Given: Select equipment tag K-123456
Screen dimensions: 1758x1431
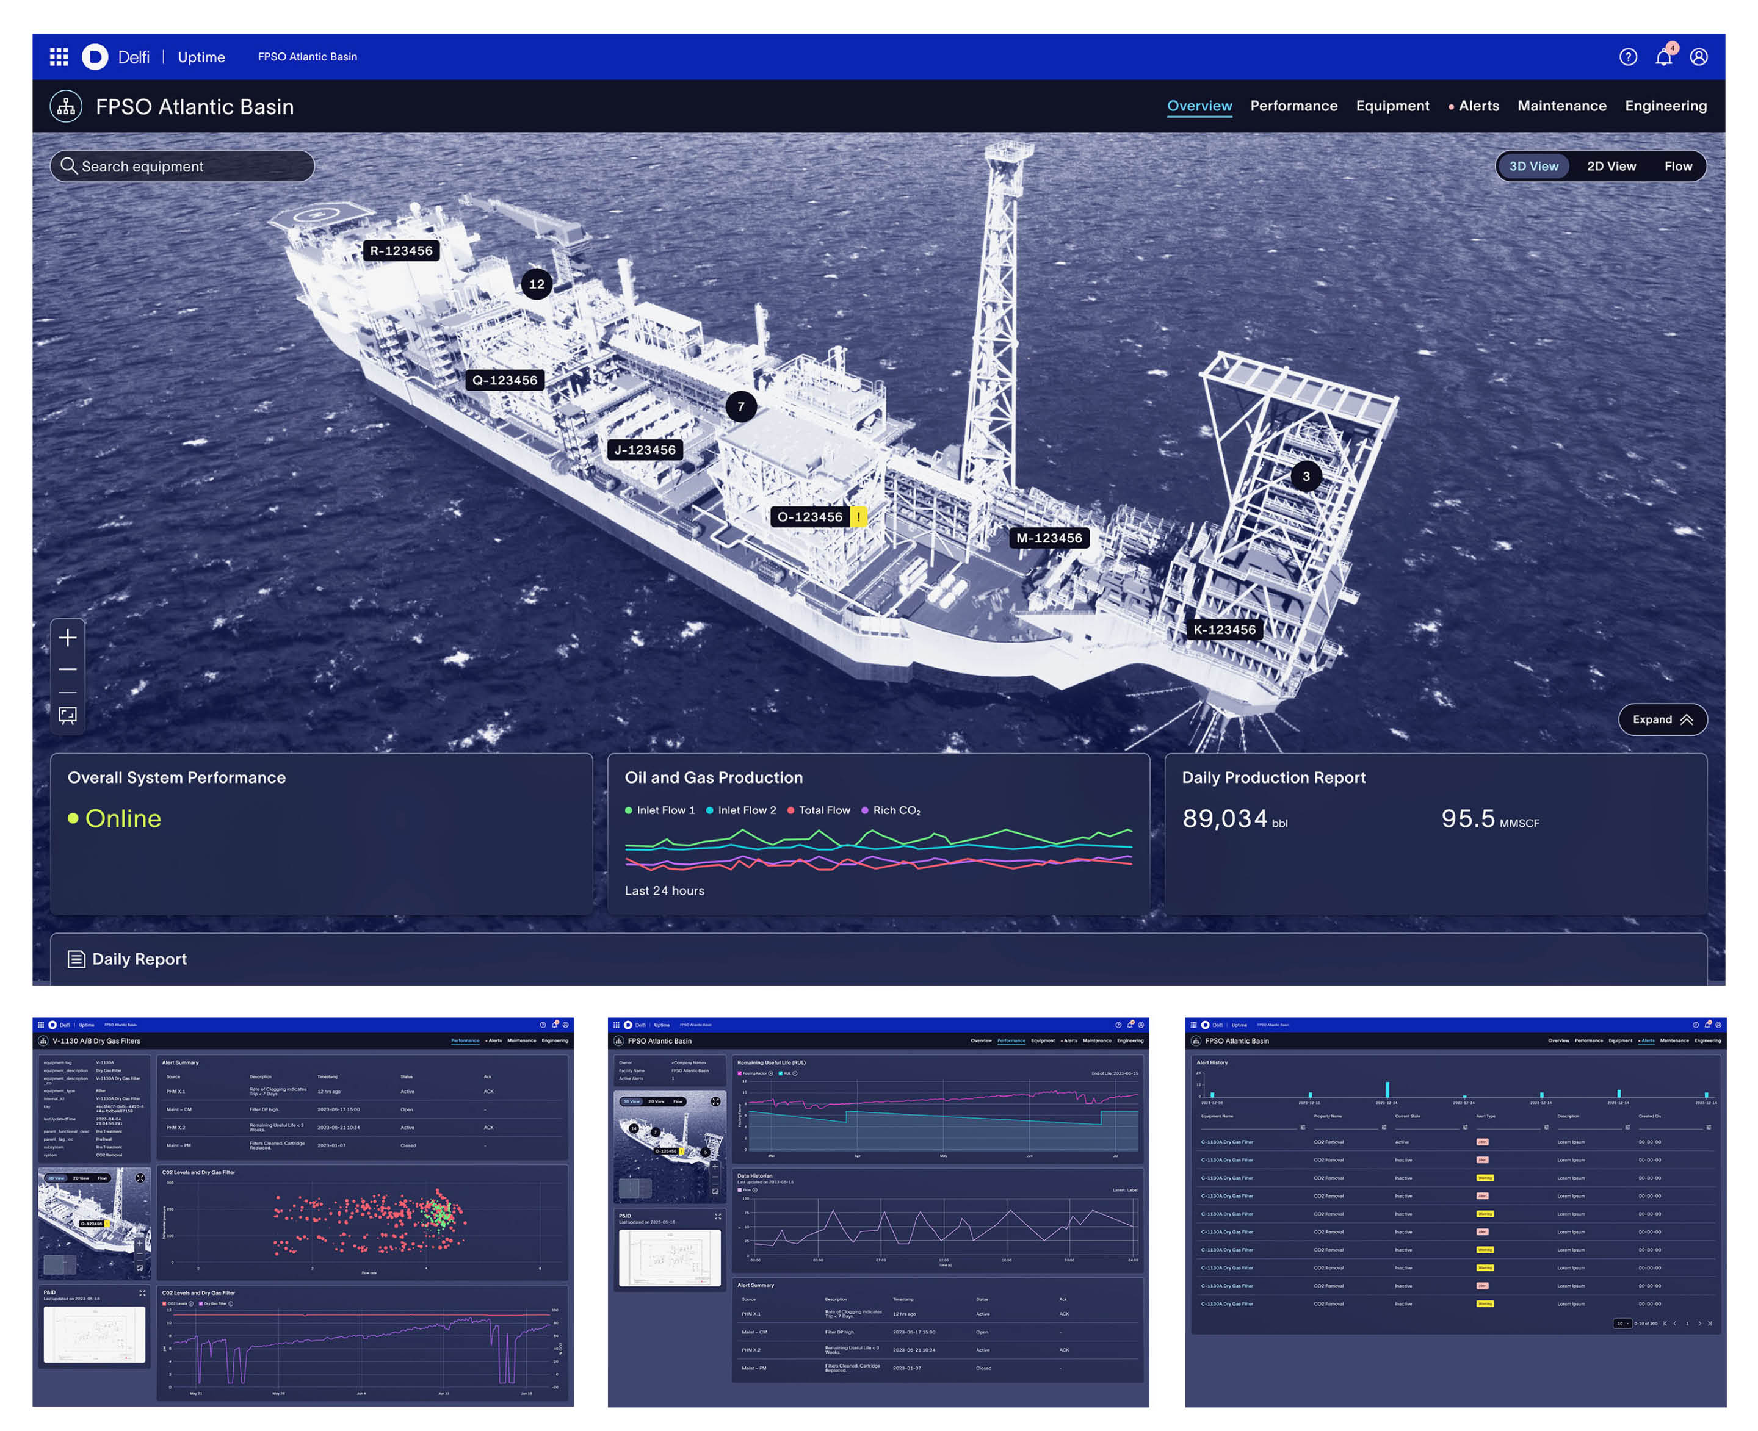Looking at the screenshot, I should click(x=1225, y=630).
